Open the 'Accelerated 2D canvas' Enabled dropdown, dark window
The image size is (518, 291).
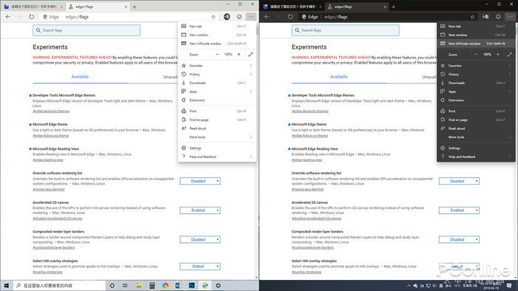pyautogui.click(x=460, y=210)
